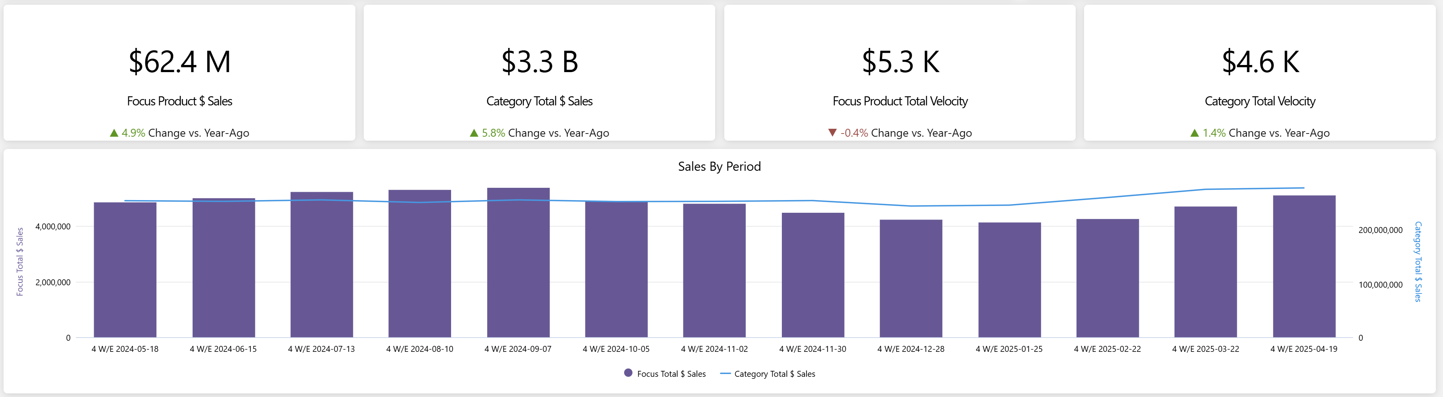The height and width of the screenshot is (397, 1443).
Task: Click the red down arrow beside -0.4%
Action: tap(832, 133)
